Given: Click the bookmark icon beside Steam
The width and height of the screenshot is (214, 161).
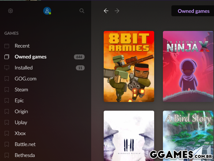Looking at the screenshot, I should coord(7,90).
